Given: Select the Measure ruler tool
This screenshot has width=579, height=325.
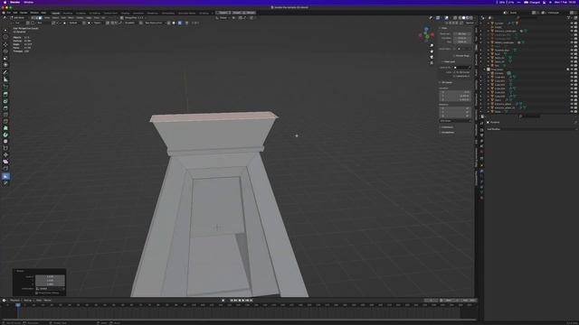Looking at the screenshot, I should click(x=5, y=79).
